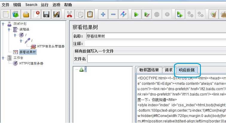Click the DOCTYPE html response line
This screenshot has width=226, height=123.
pos(182,78)
